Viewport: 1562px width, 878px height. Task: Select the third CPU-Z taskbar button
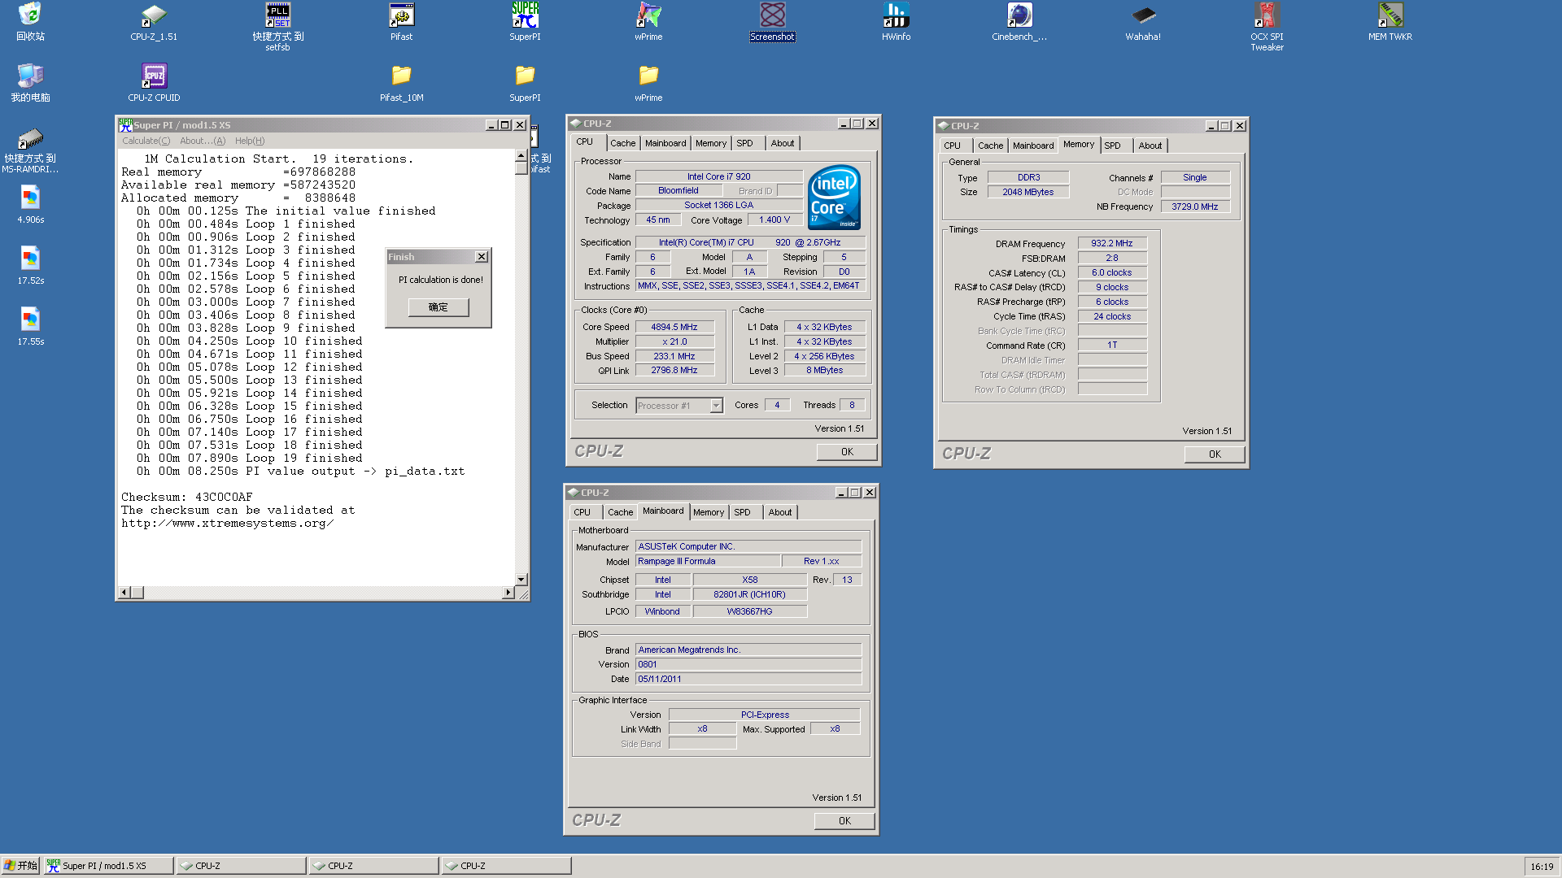[506, 866]
